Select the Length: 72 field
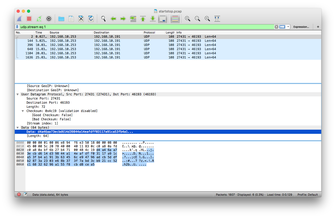Image resolution: width=336 pixels, height=218 pixels. [x=36, y=107]
